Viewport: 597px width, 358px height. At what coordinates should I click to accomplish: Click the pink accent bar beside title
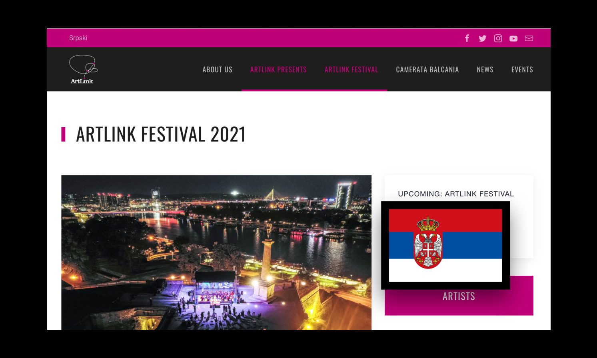coord(63,134)
